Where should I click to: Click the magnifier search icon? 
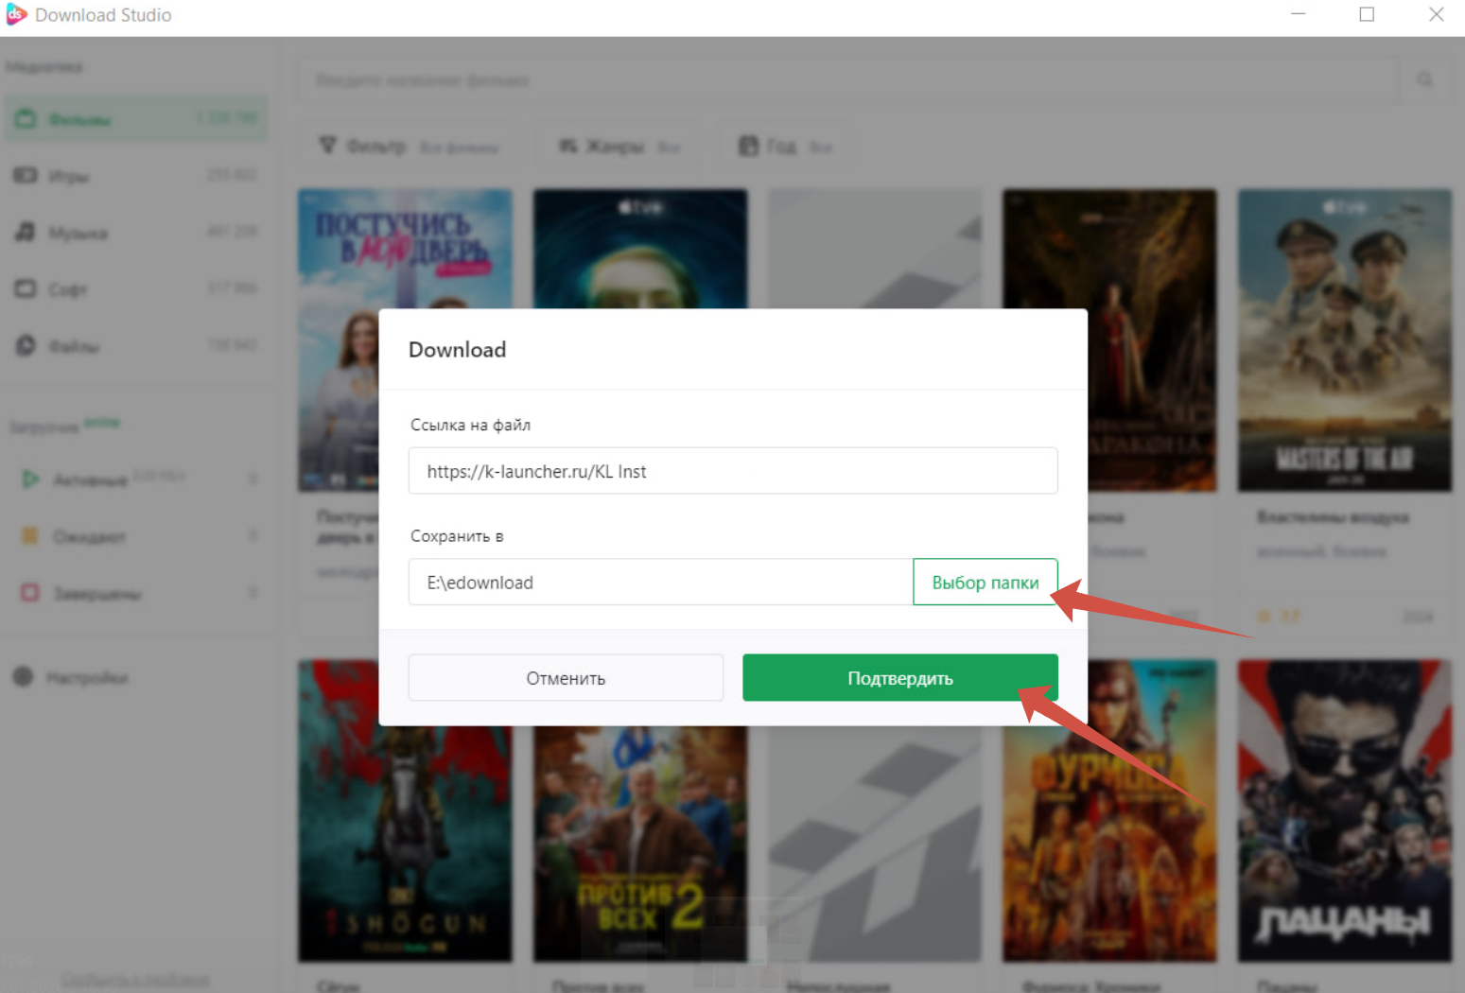1424,80
